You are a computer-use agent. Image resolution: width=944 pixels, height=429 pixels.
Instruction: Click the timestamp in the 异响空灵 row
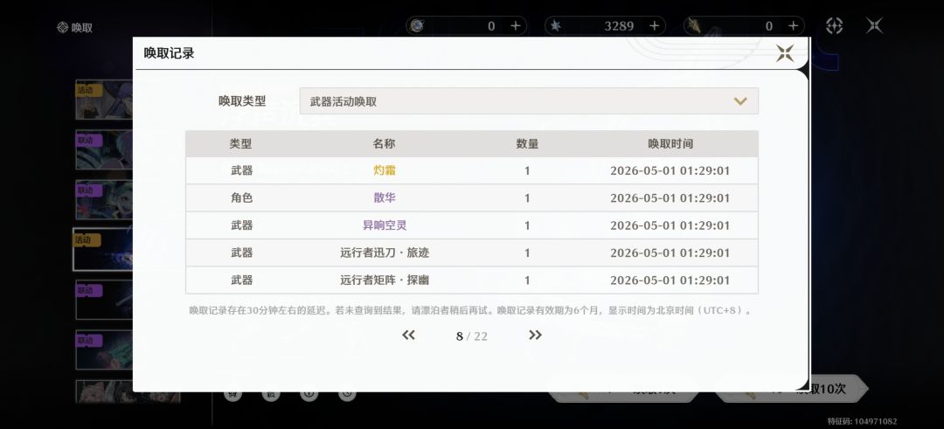coord(670,225)
